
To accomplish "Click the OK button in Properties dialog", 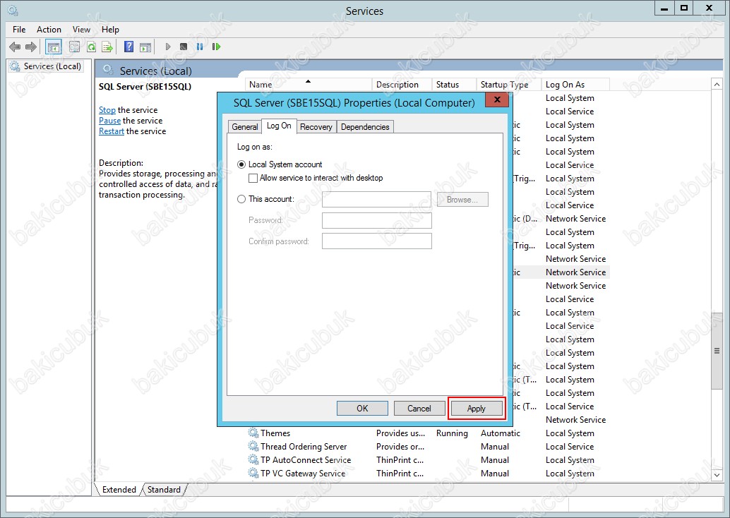I will point(362,408).
